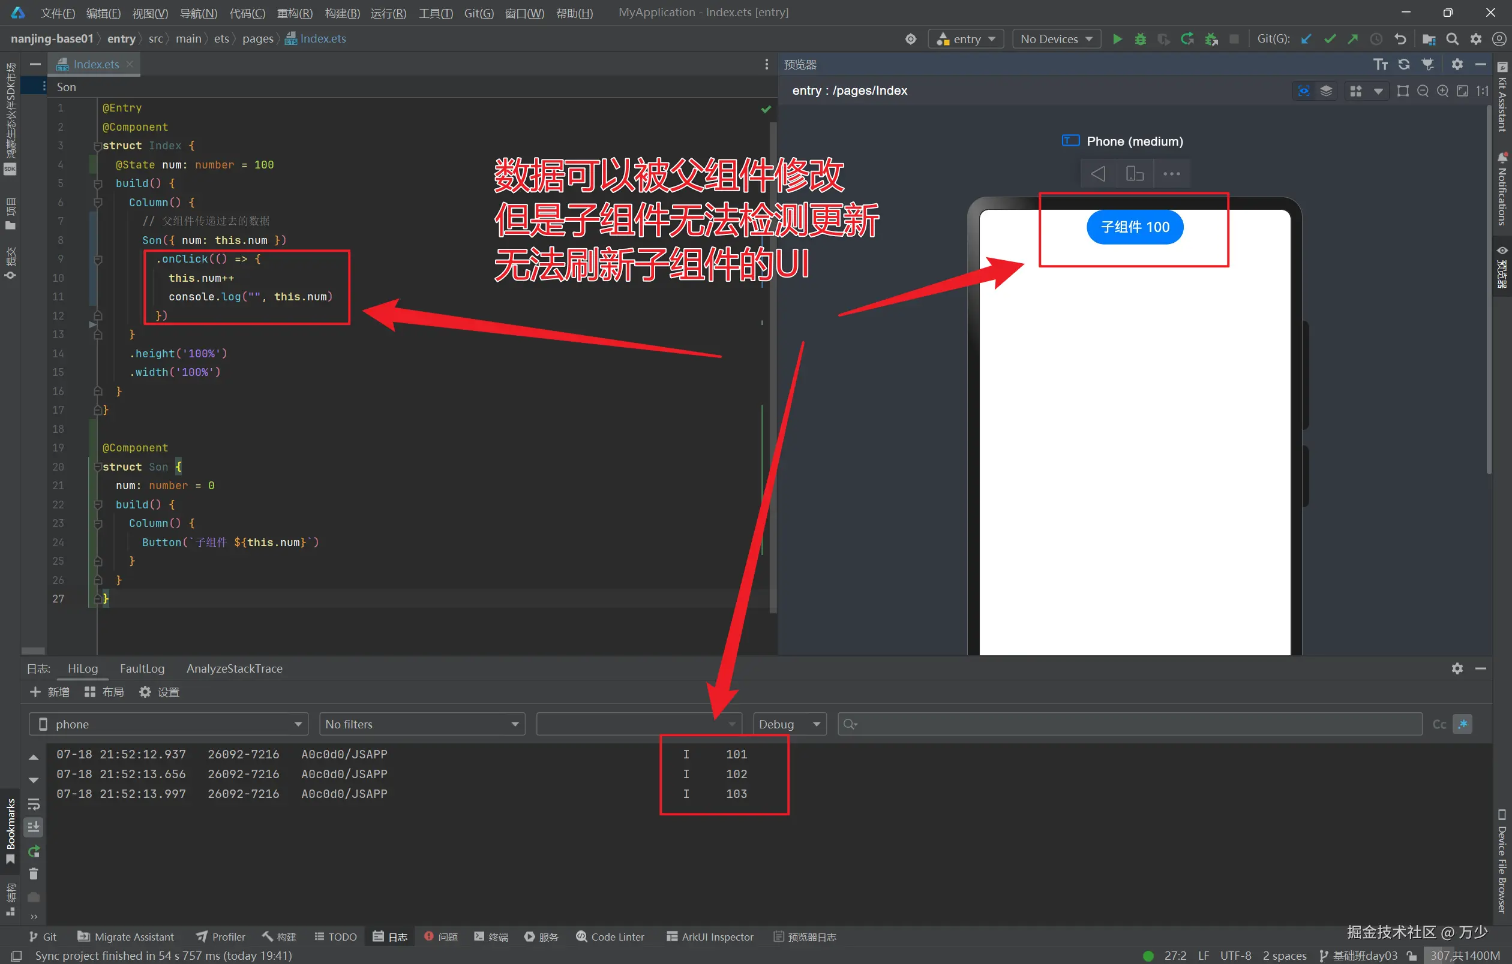Click the previewer refresh icon
1512x964 pixels.
point(1403,64)
